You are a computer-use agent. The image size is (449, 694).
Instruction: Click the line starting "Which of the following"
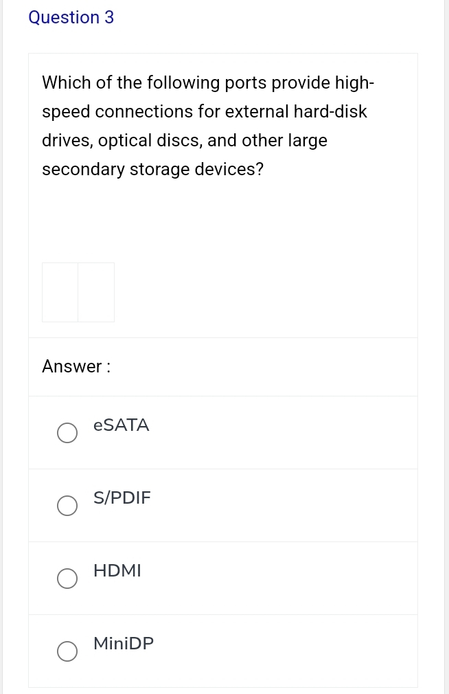coord(208,83)
